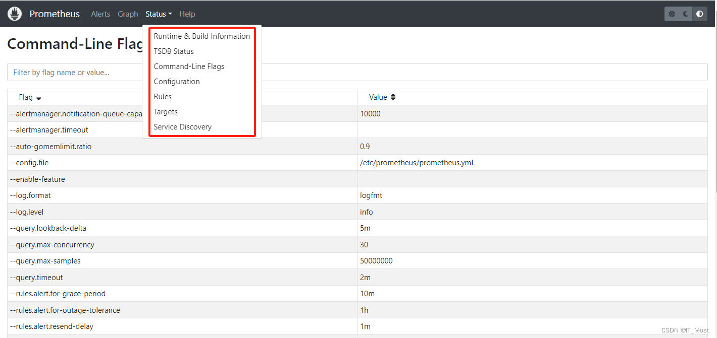Click the value 0.9

click(365, 147)
